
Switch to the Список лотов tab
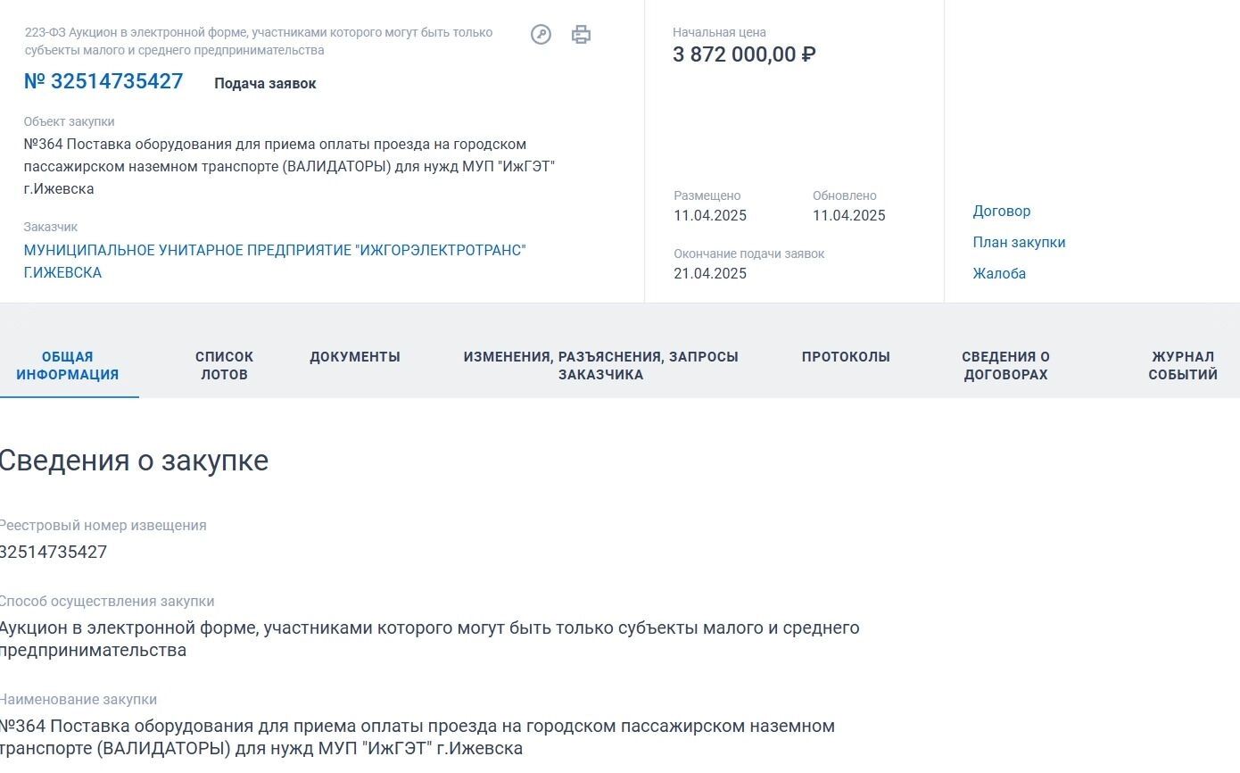pos(224,366)
